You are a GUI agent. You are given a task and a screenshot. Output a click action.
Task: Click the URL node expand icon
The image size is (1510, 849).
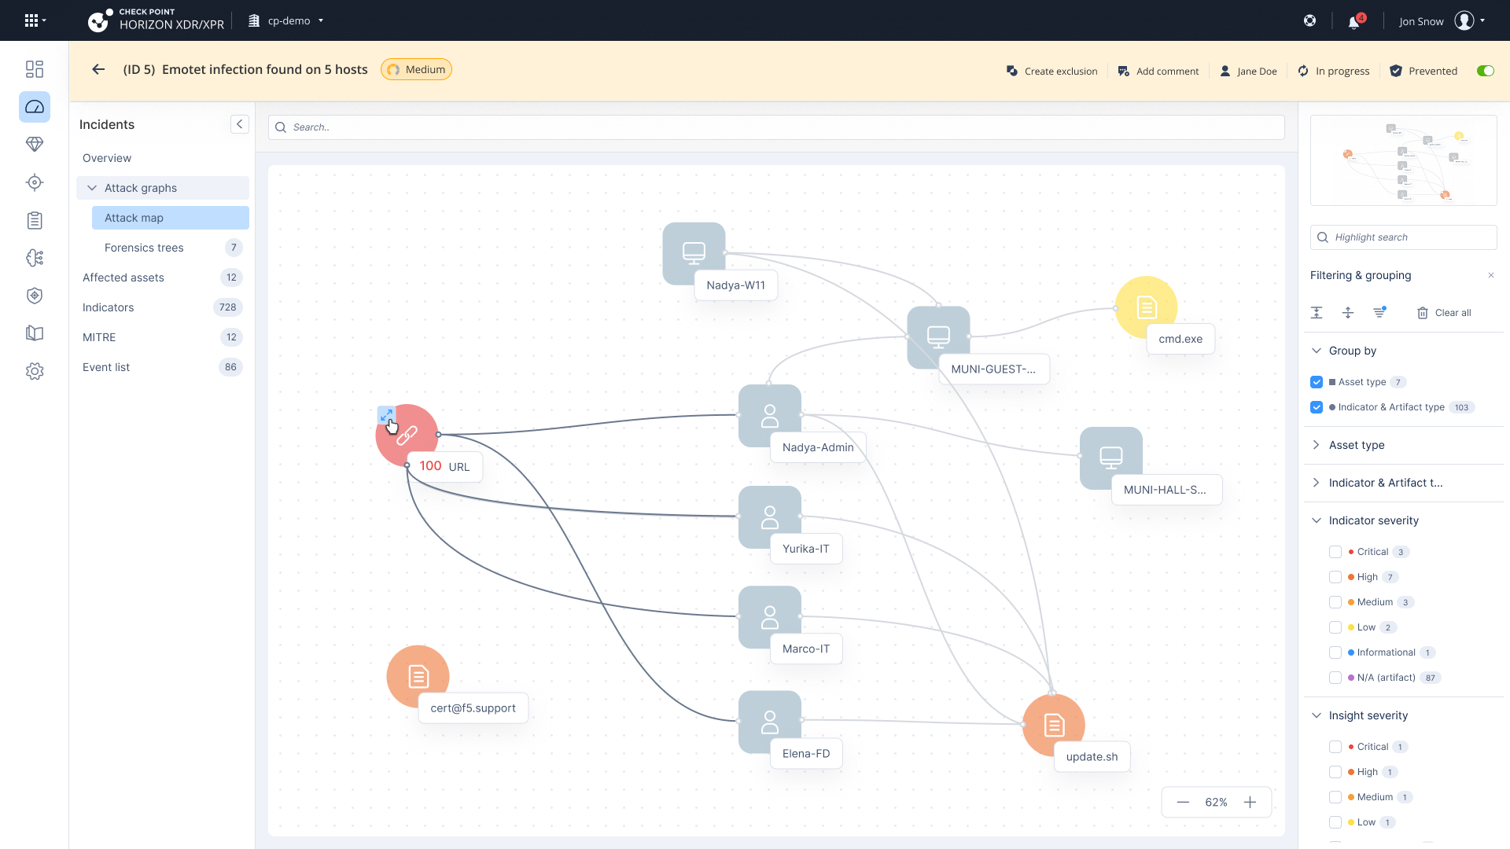(x=386, y=414)
